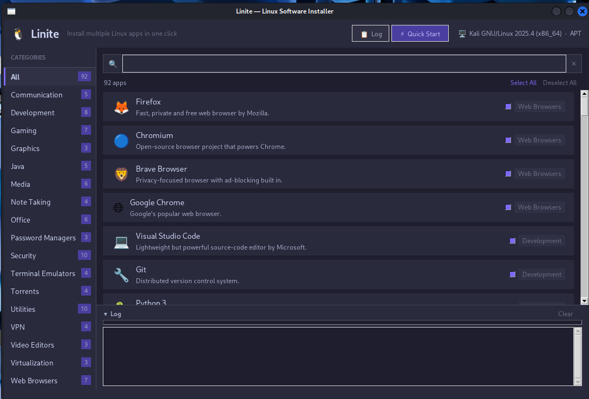589x399 pixels.
Task: Click the Google Chrome globe icon
Action: point(119,207)
